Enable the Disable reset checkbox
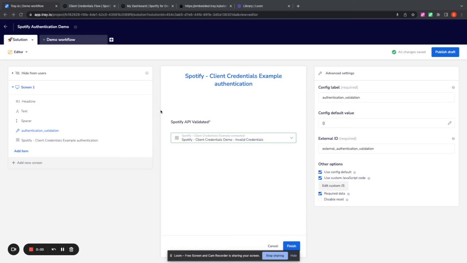This screenshot has width=467, height=263. click(x=320, y=199)
